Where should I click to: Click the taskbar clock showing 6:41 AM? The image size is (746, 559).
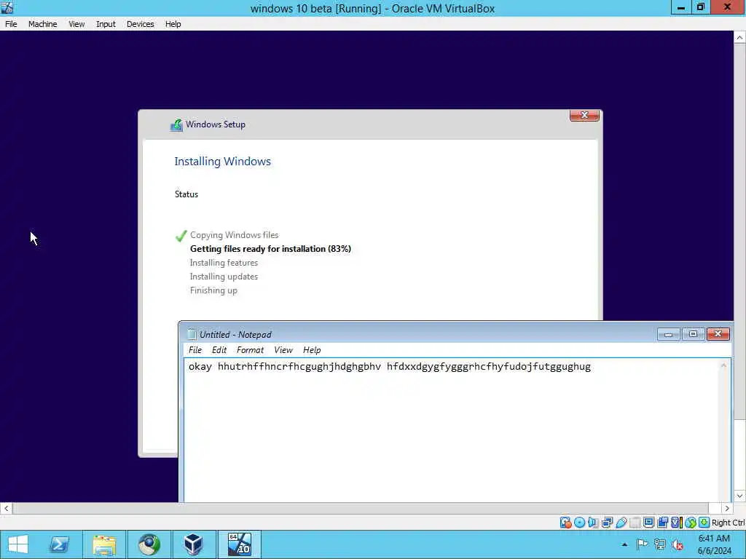(x=714, y=544)
